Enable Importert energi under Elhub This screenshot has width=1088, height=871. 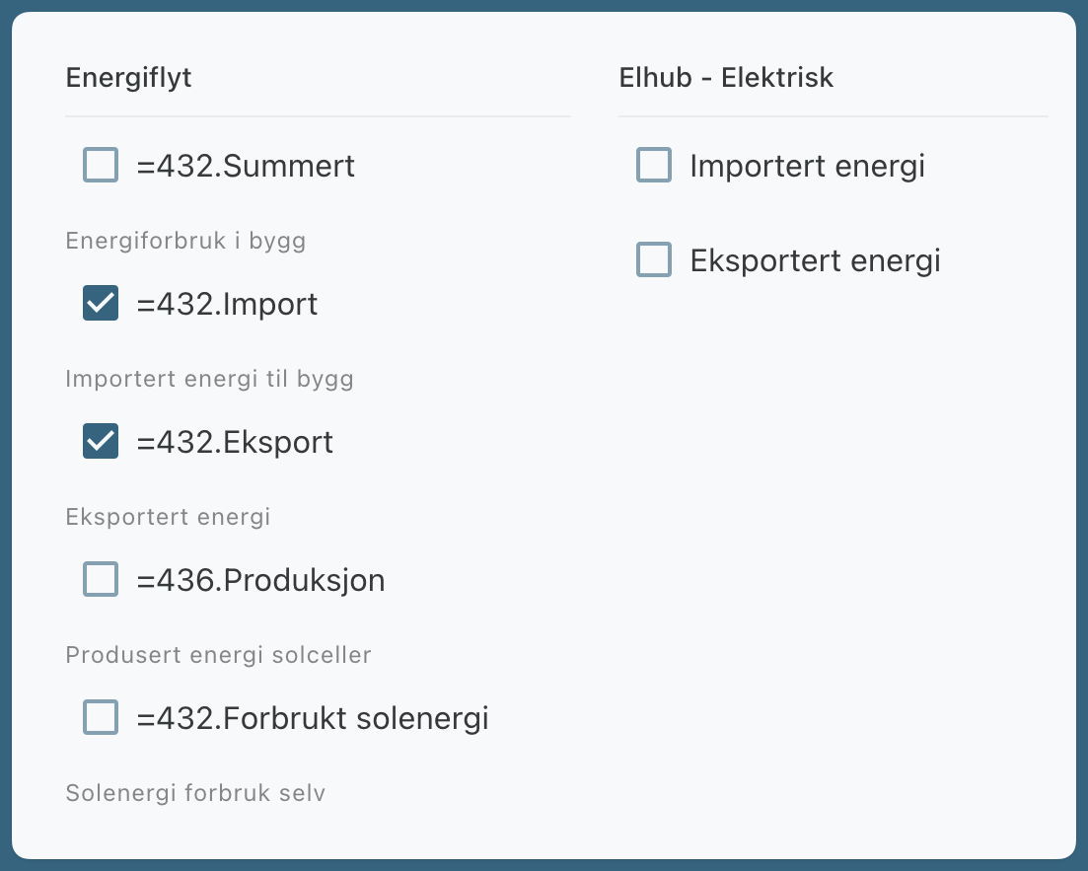[654, 166]
